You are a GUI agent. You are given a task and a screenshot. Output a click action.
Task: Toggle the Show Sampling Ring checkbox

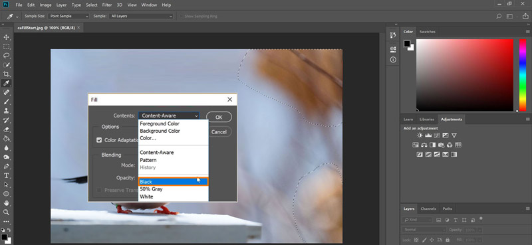[x=182, y=16]
